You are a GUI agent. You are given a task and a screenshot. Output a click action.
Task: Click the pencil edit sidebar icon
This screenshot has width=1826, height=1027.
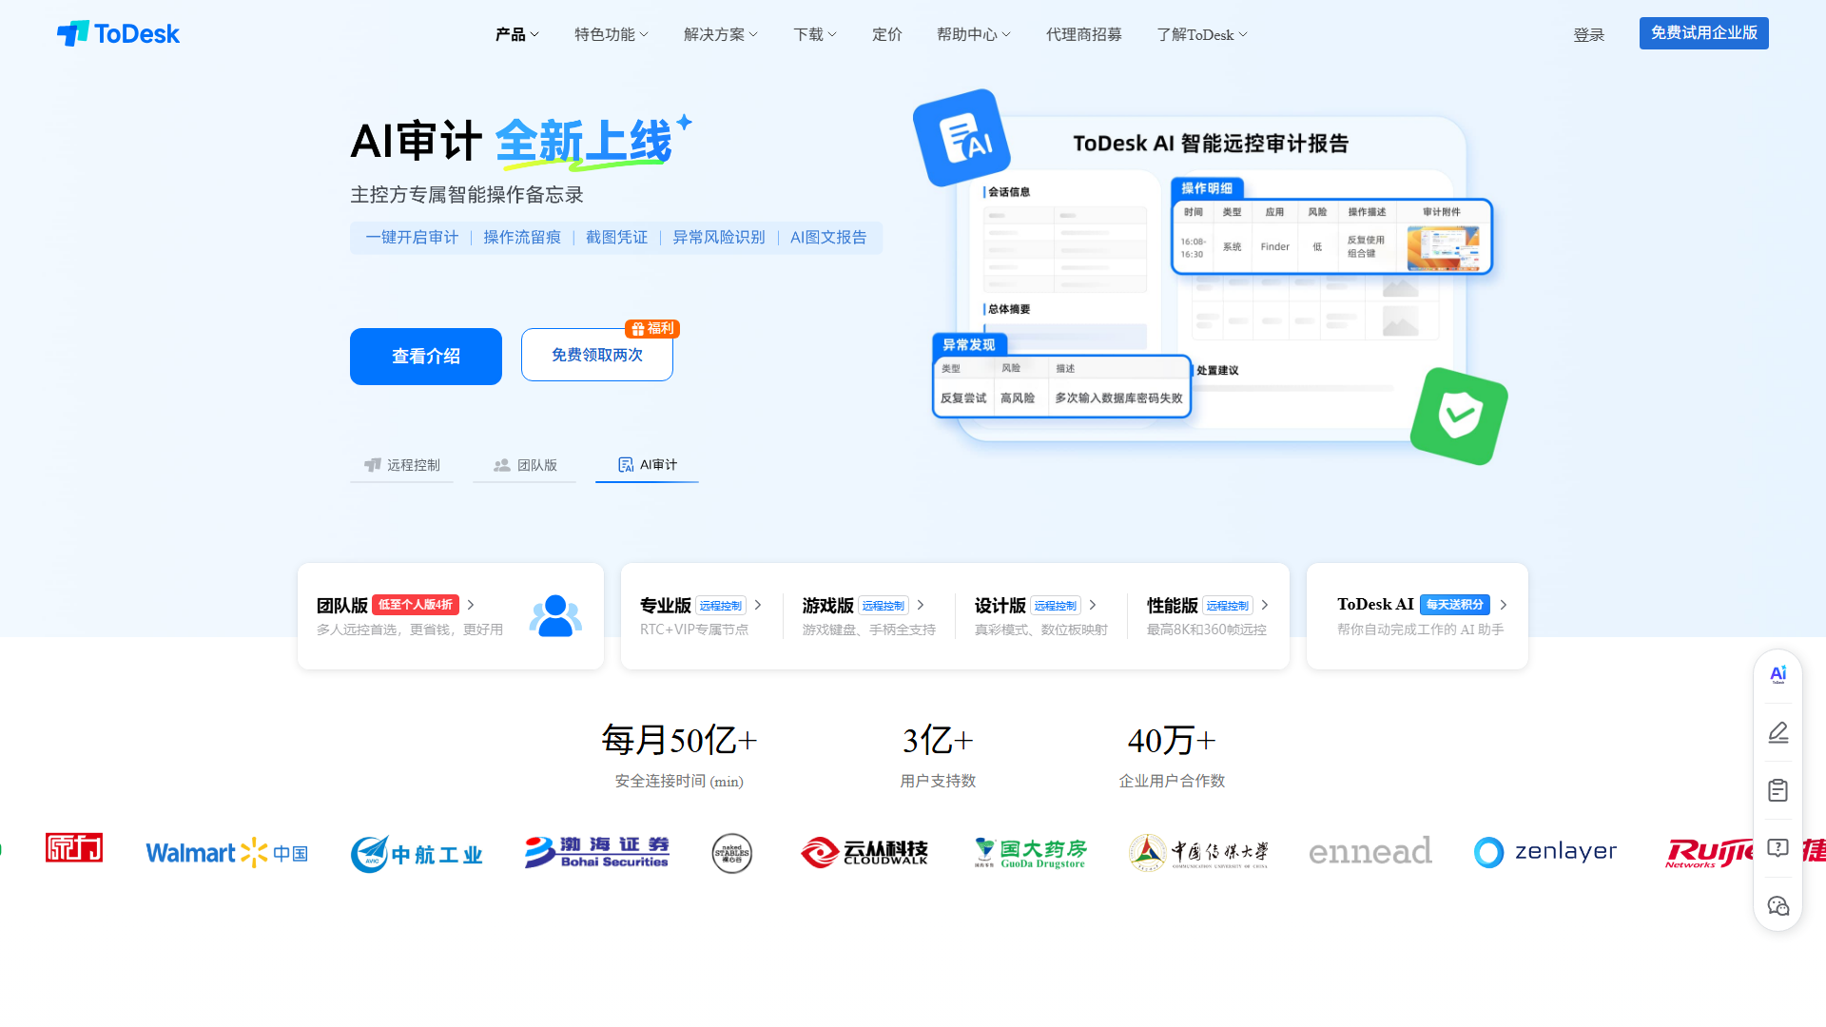point(1777,732)
